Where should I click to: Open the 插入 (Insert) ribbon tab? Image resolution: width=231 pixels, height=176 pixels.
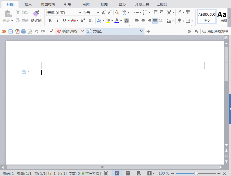[28, 4]
